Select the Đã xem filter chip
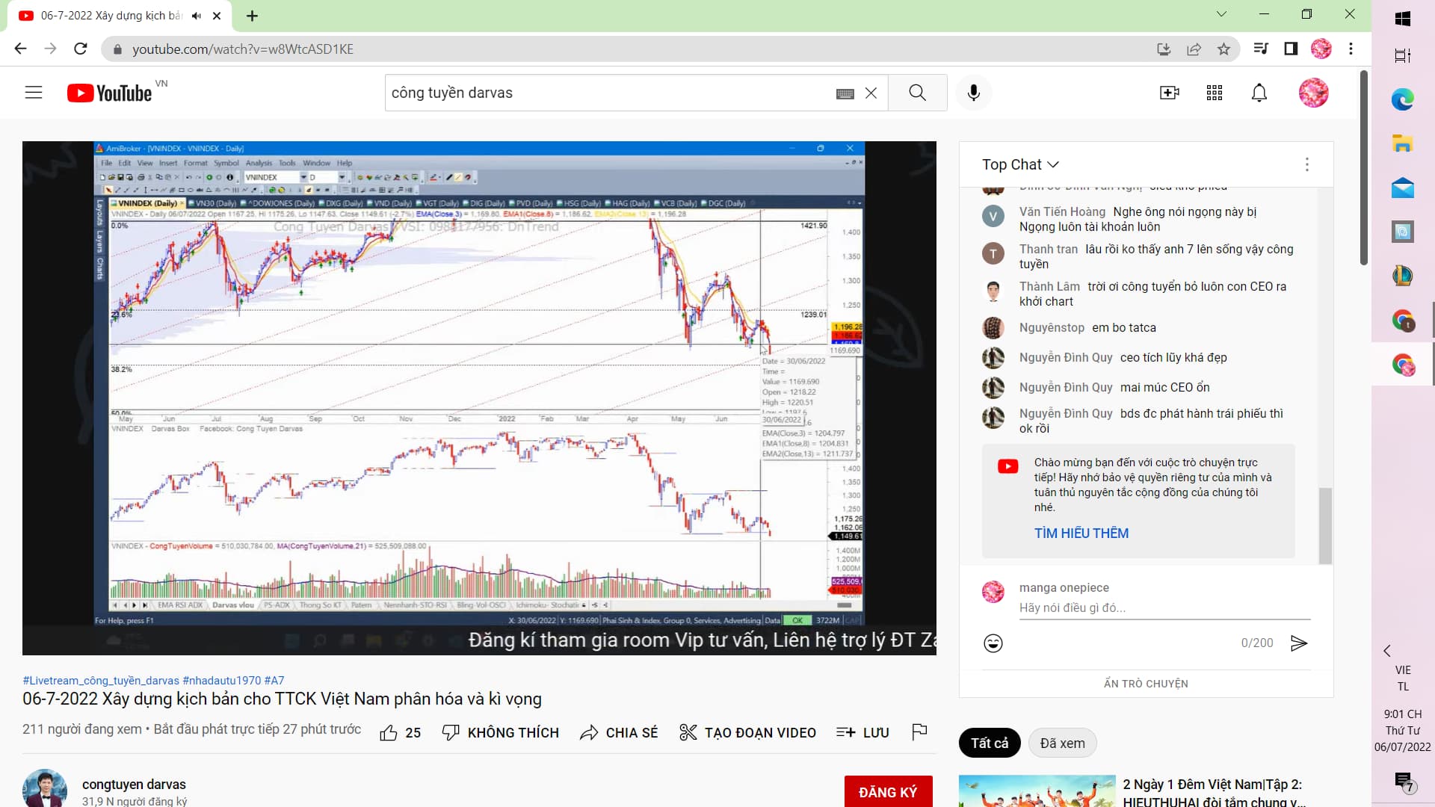Image resolution: width=1435 pixels, height=807 pixels. point(1062,743)
